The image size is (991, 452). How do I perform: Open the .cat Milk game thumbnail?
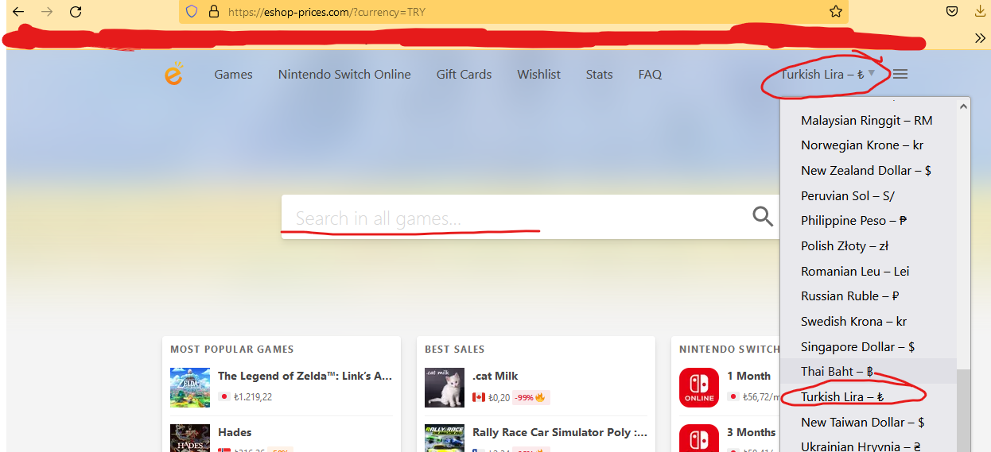(445, 387)
